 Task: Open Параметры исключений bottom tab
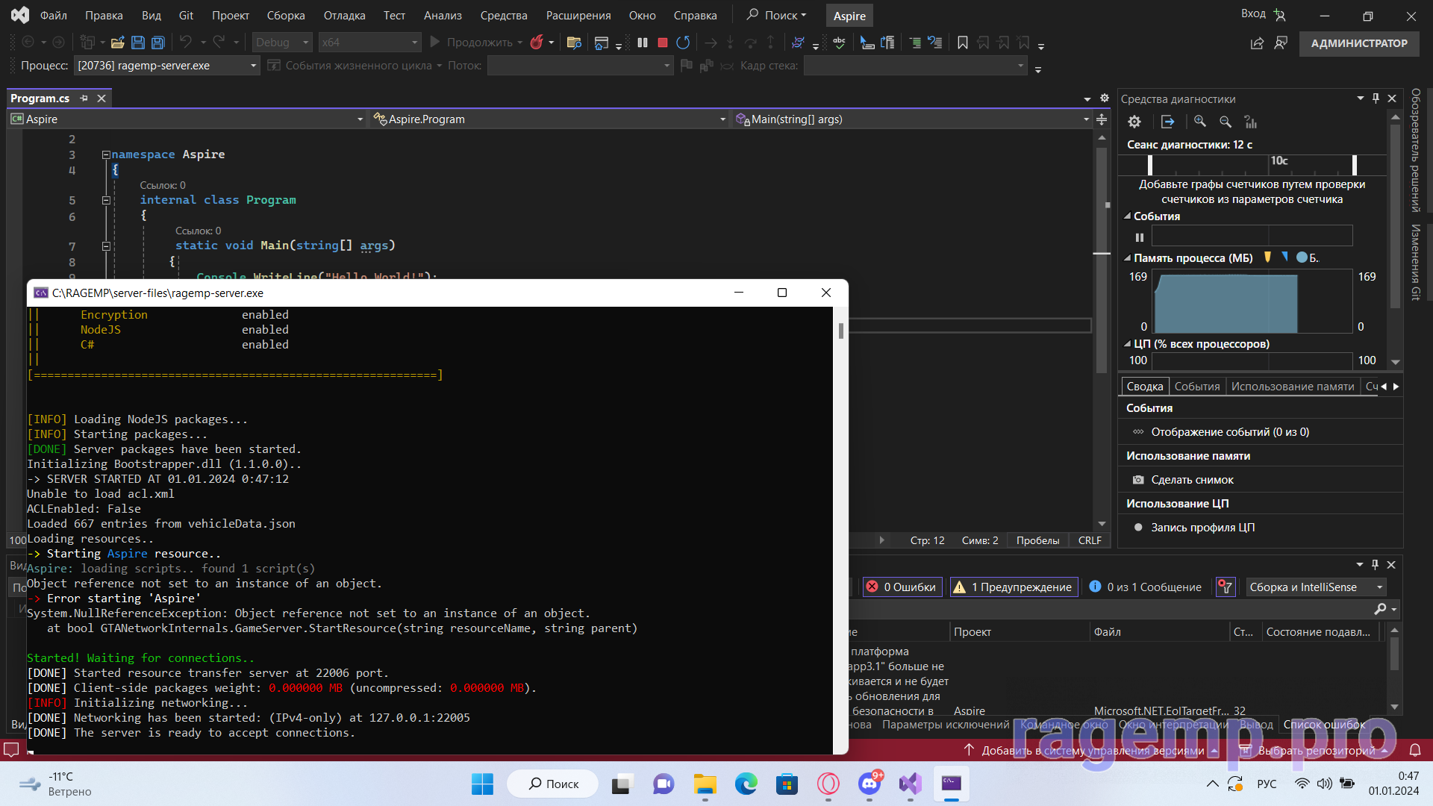[946, 725]
